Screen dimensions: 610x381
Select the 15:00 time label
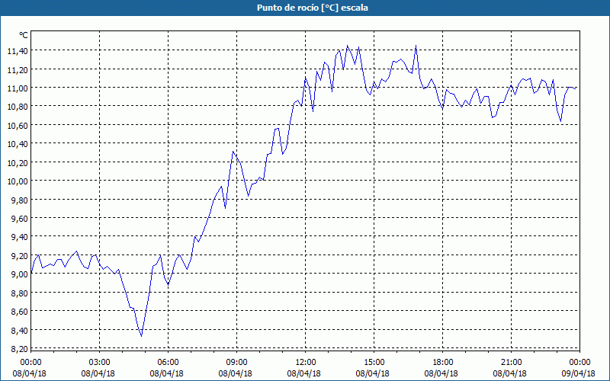pos(374,363)
